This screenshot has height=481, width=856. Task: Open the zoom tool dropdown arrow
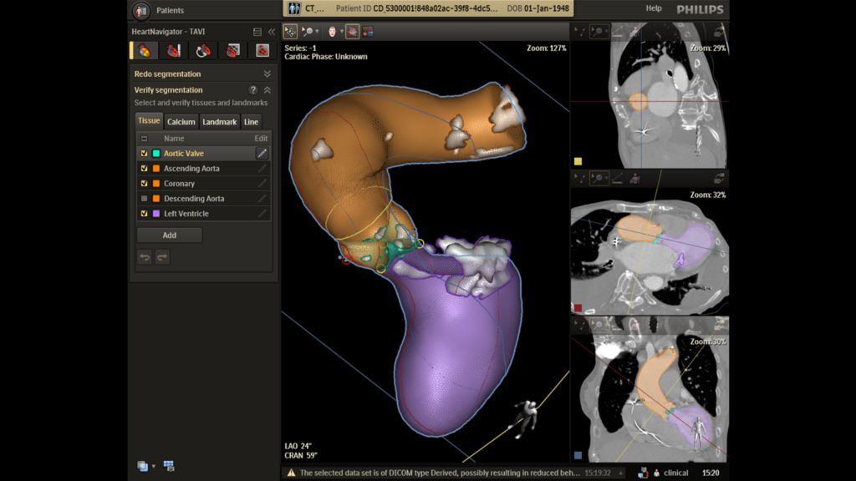[x=317, y=32]
